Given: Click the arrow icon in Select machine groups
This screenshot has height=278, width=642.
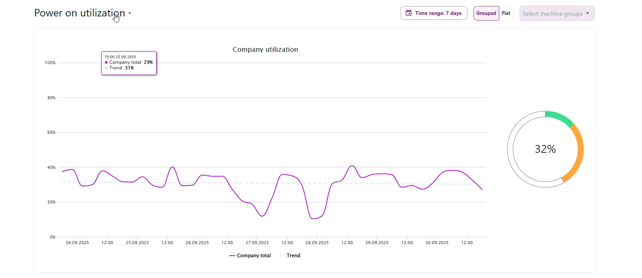Looking at the screenshot, I should 588,13.
